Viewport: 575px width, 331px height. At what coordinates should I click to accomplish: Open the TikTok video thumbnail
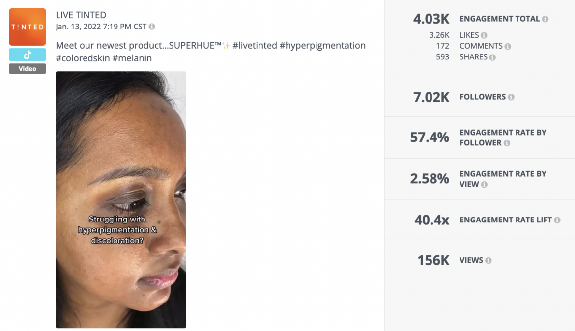121,199
